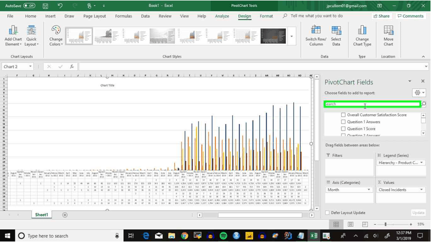
Task: Check Question 1 Score field
Action: click(x=343, y=129)
